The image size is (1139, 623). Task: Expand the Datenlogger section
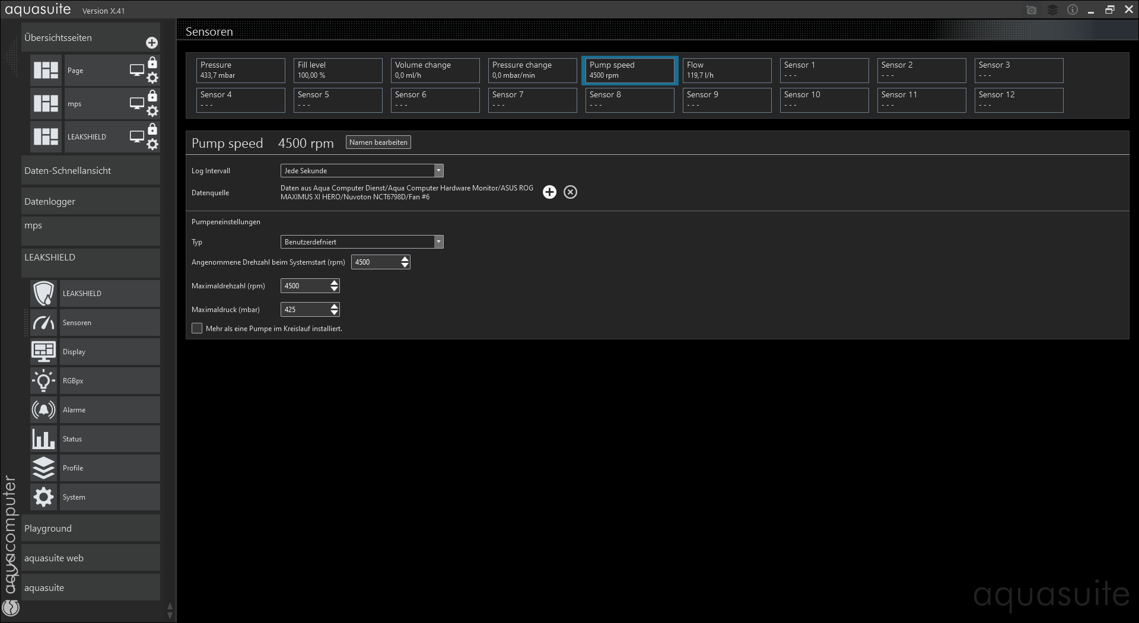(x=90, y=202)
